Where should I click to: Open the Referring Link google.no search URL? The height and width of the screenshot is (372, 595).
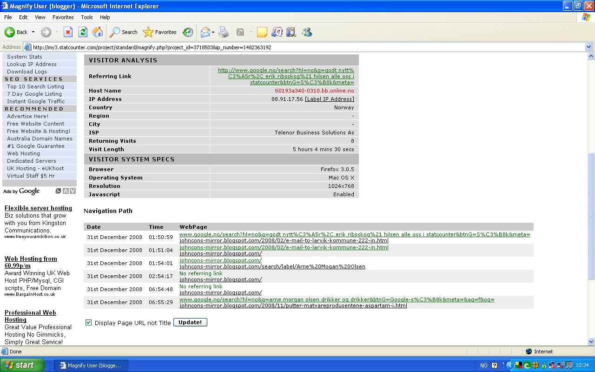click(x=286, y=76)
